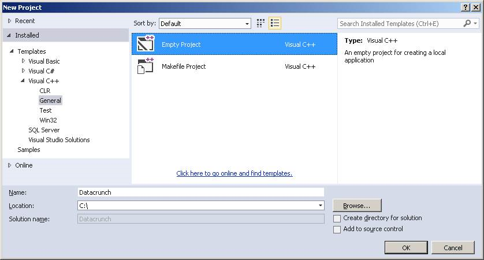The height and width of the screenshot is (260, 484).
Task: Select the Win32 template category
Action: pyautogui.click(x=48, y=120)
